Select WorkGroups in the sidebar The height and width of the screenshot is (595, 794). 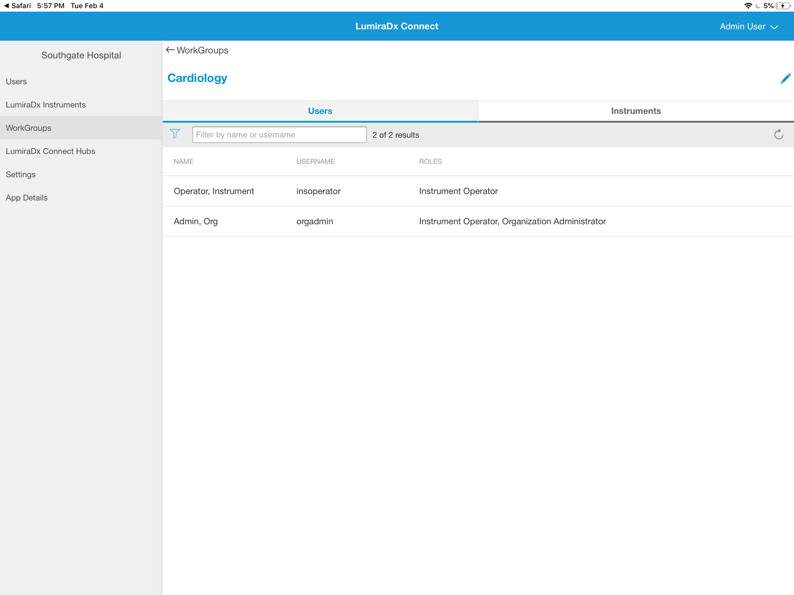coord(81,128)
